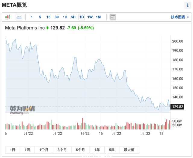Select the 1D daily interval
The height and width of the screenshot is (158, 193).
coord(82,17)
